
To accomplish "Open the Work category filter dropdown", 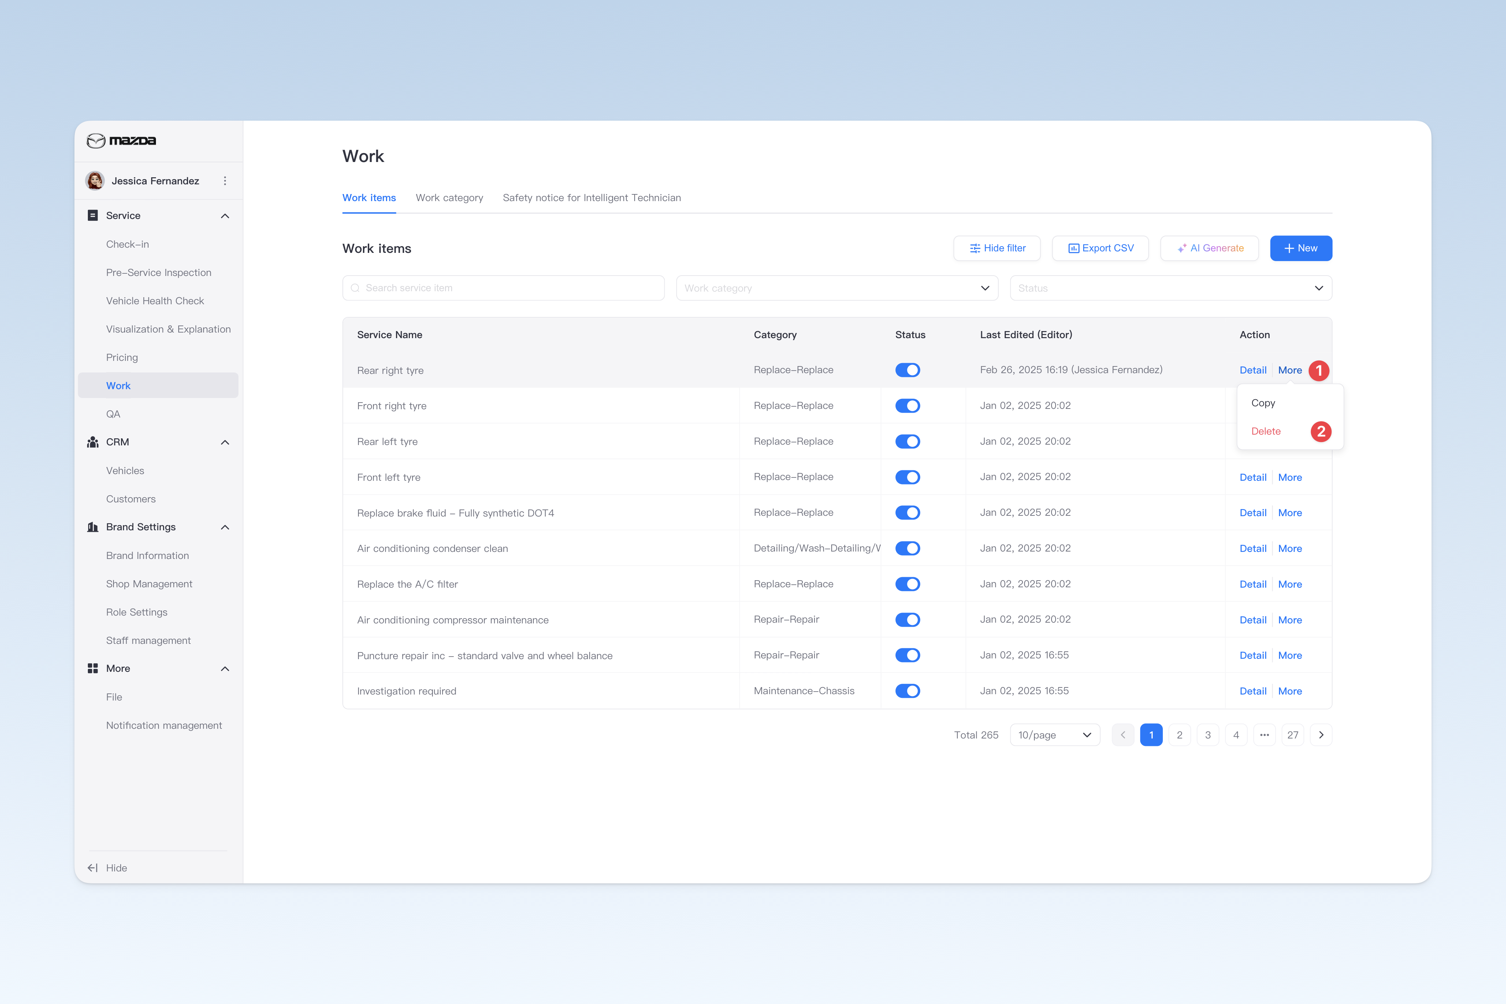I will [837, 288].
